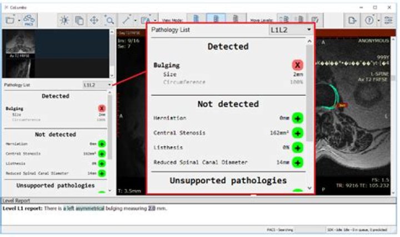Select the first View Mode layout
Viewport: 400px width, 237px height.
pyautogui.click(x=197, y=20)
